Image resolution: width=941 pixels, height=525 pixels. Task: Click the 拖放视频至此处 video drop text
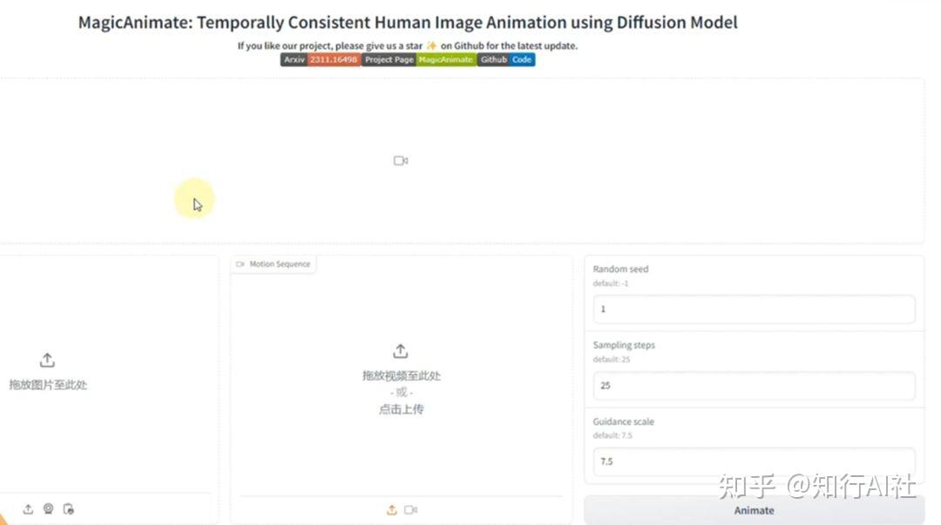point(401,376)
